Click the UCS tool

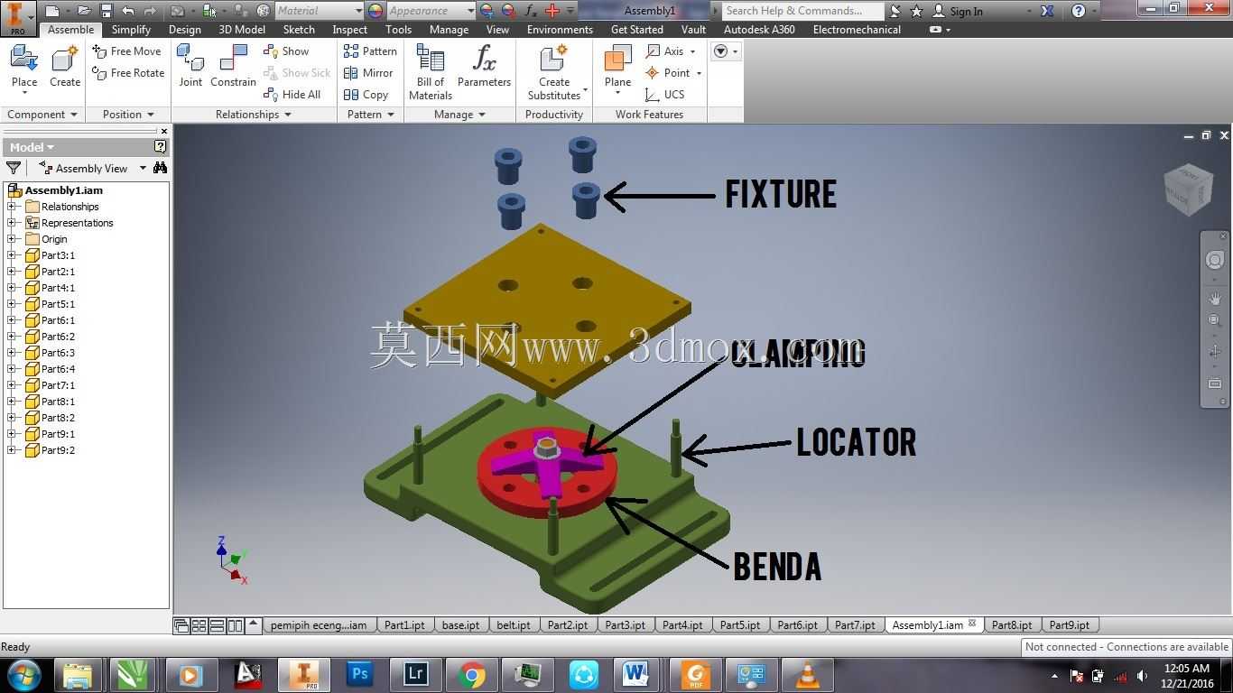pyautogui.click(x=665, y=95)
